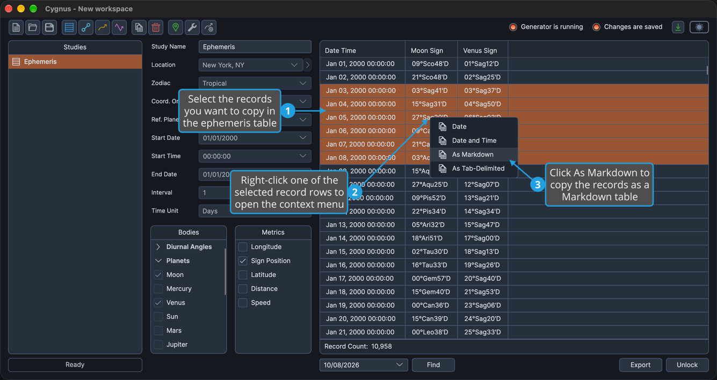Check the Distance metric checkbox
This screenshot has width=717, height=380.
(x=243, y=289)
